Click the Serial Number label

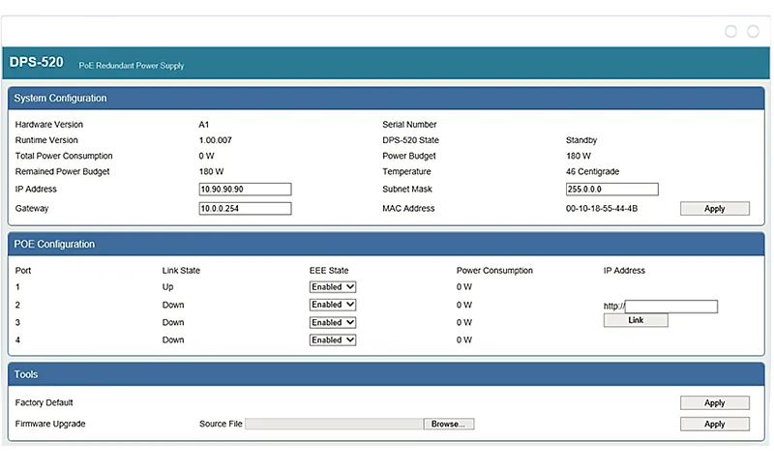click(x=409, y=125)
